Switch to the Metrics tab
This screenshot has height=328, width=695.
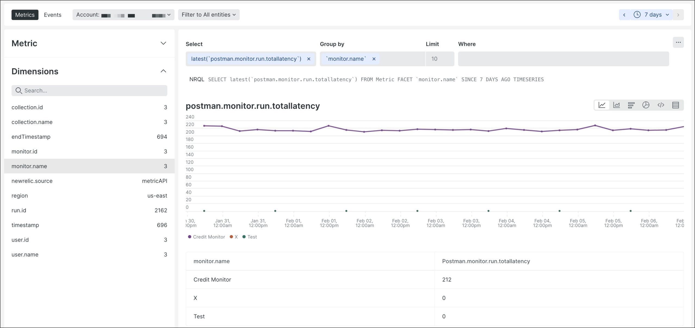click(x=25, y=15)
